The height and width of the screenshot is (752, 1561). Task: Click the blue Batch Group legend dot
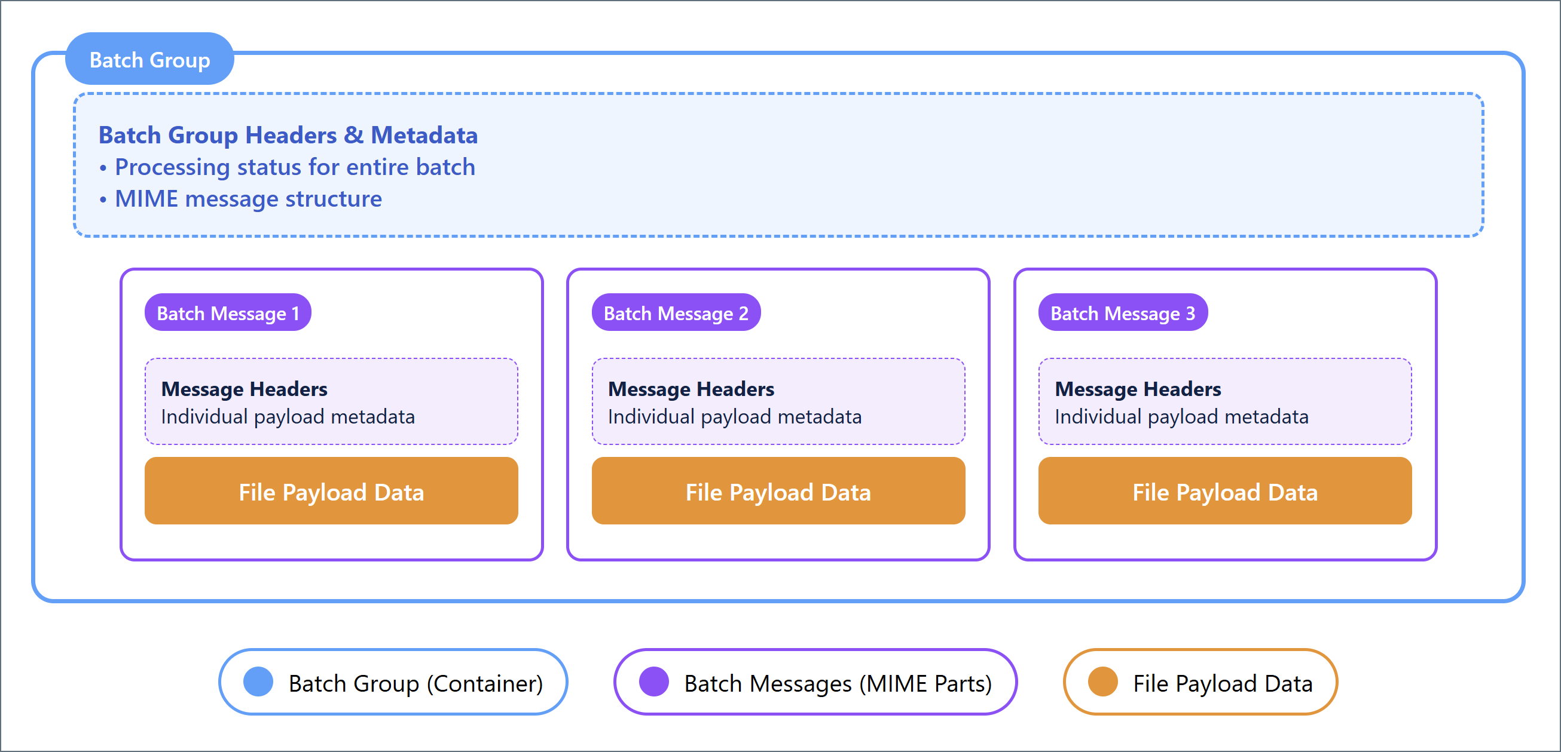[258, 682]
